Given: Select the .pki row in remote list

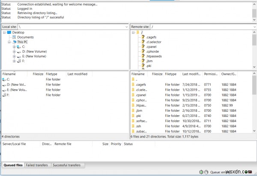Looking at the screenshot, I should click(x=191, y=116).
